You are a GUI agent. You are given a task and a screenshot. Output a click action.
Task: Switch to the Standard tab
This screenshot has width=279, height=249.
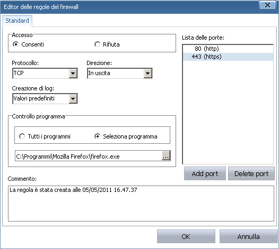click(17, 21)
